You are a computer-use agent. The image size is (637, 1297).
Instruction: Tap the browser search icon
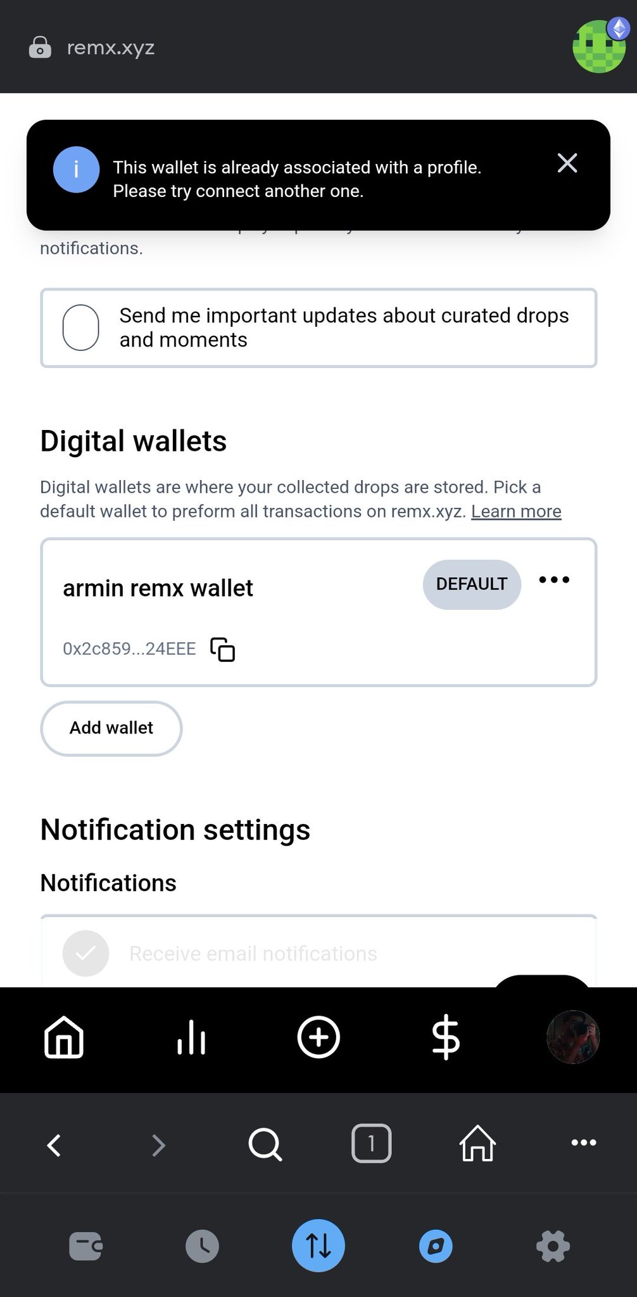(265, 1144)
